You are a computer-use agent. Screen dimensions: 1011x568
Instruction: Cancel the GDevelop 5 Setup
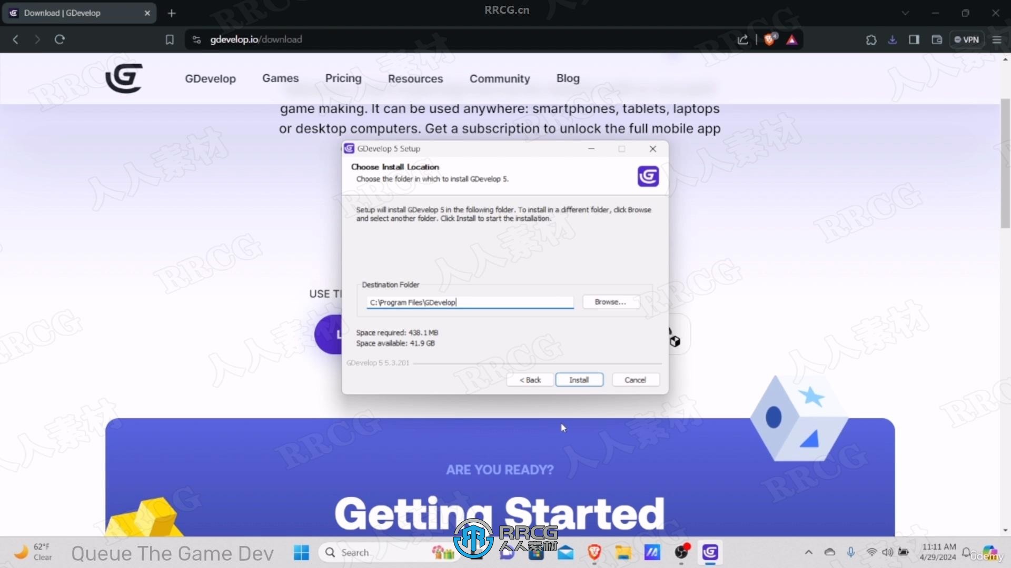[635, 380]
